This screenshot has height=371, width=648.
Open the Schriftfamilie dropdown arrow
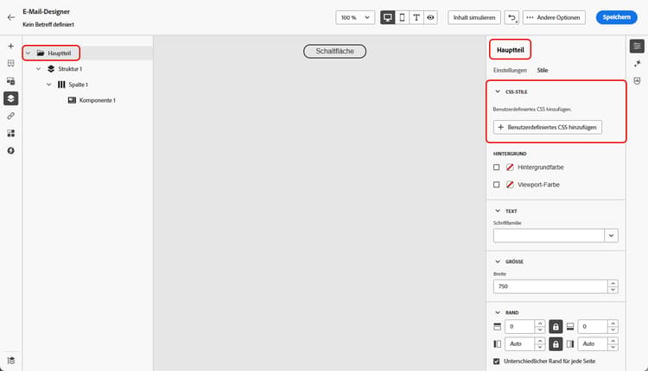tap(611, 236)
